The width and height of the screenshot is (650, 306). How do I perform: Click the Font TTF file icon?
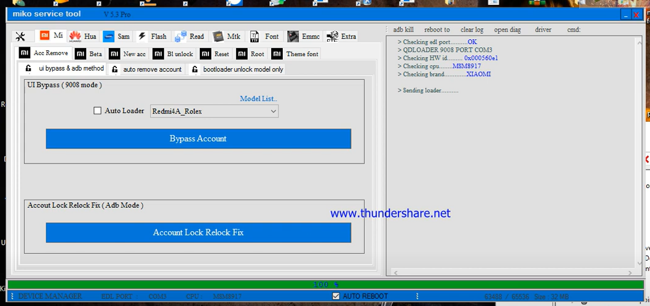click(255, 36)
